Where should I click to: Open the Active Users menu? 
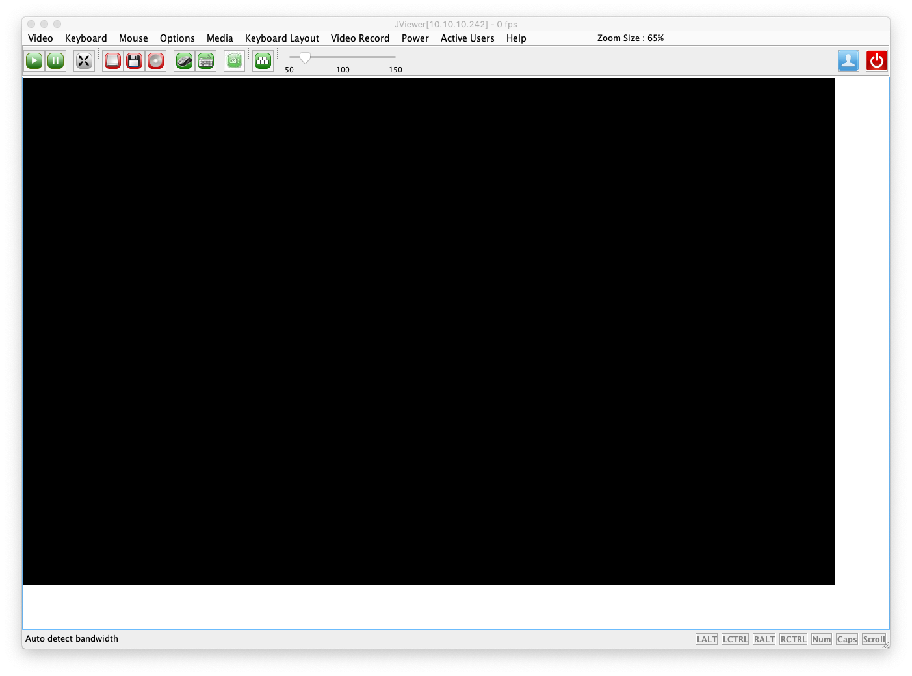tap(467, 38)
